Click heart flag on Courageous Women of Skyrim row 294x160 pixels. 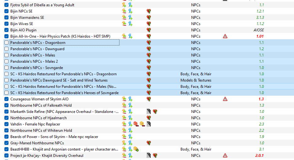pyautogui.click(x=149, y=99)
